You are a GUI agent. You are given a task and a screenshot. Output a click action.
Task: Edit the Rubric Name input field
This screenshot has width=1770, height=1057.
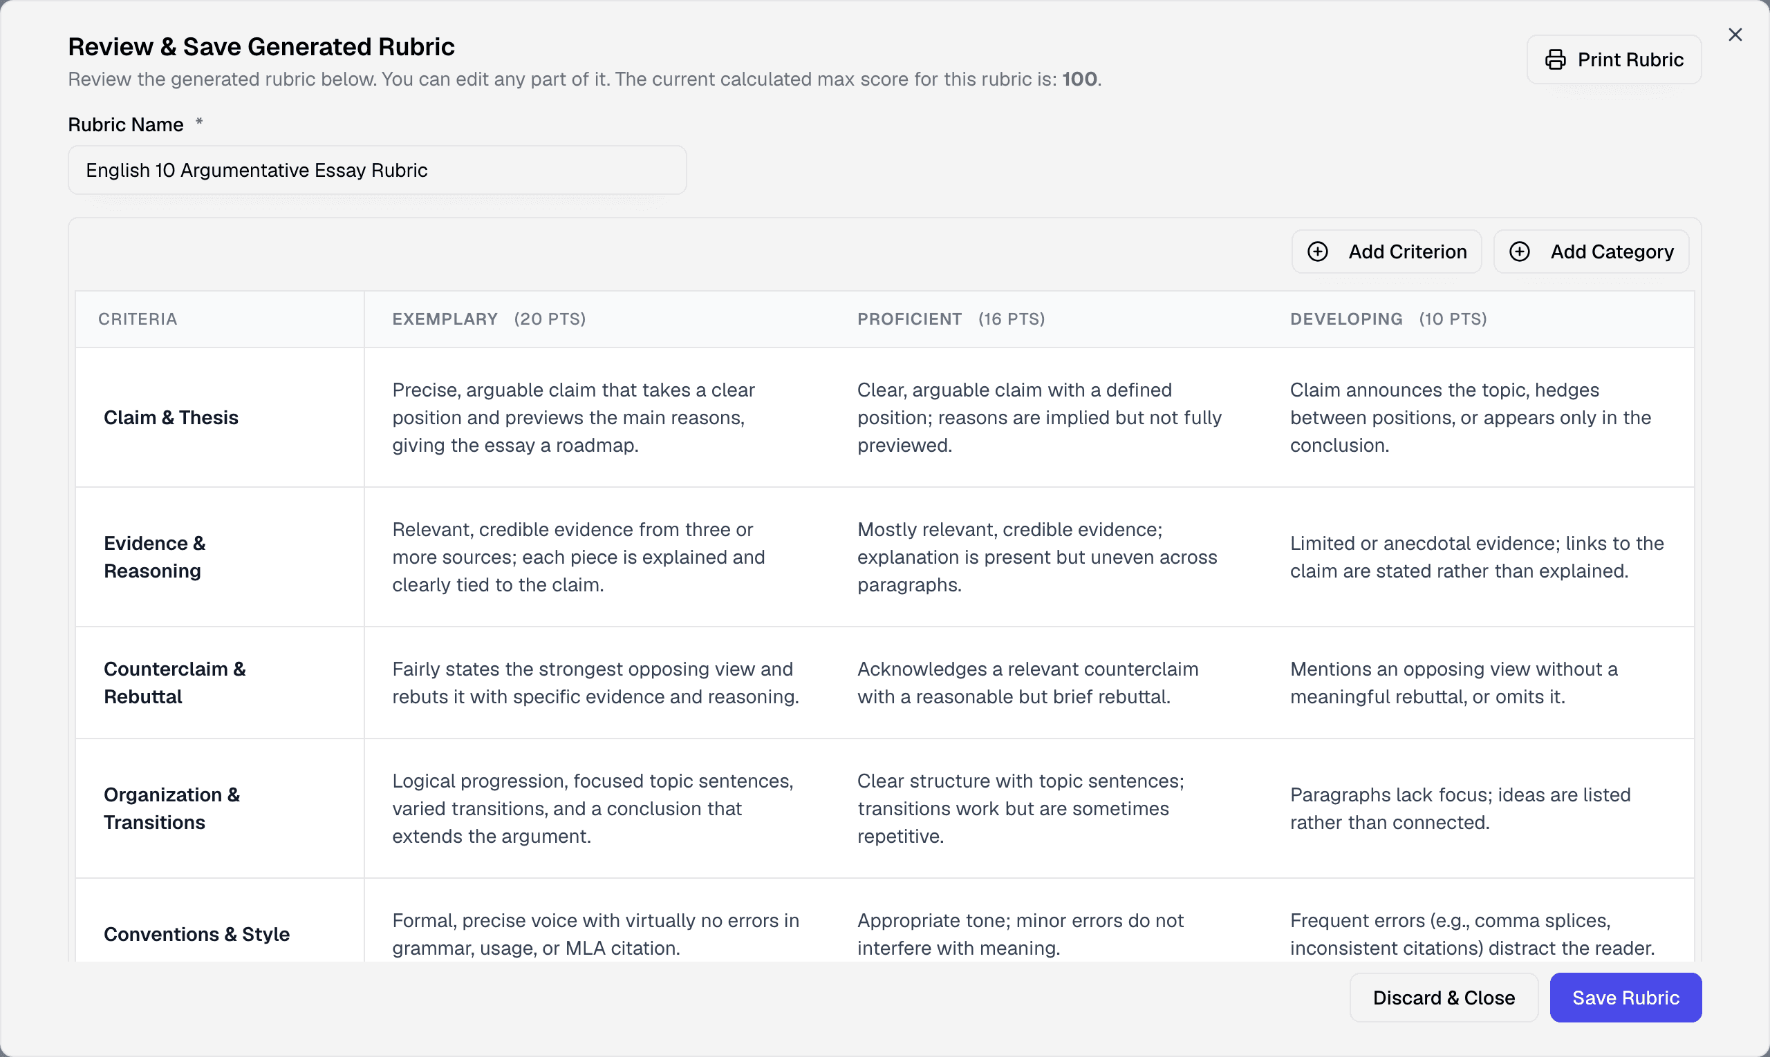[377, 170]
